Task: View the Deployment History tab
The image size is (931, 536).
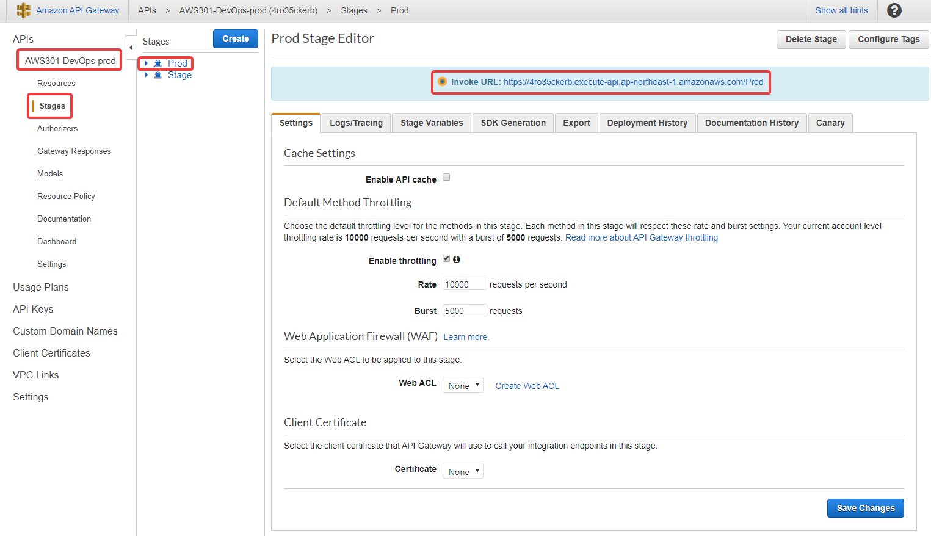Action: tap(647, 123)
